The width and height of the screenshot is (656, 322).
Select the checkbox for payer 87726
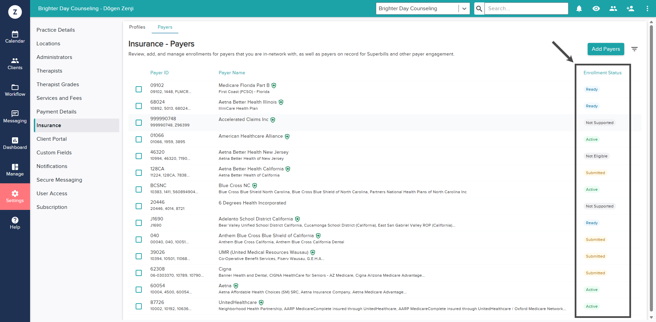click(139, 306)
